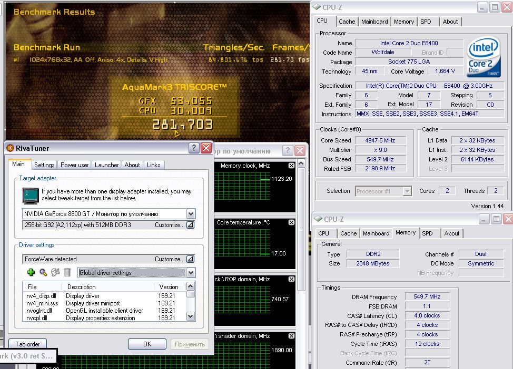
Task: Open the RivaTuner About tab
Action: [x=132, y=165]
